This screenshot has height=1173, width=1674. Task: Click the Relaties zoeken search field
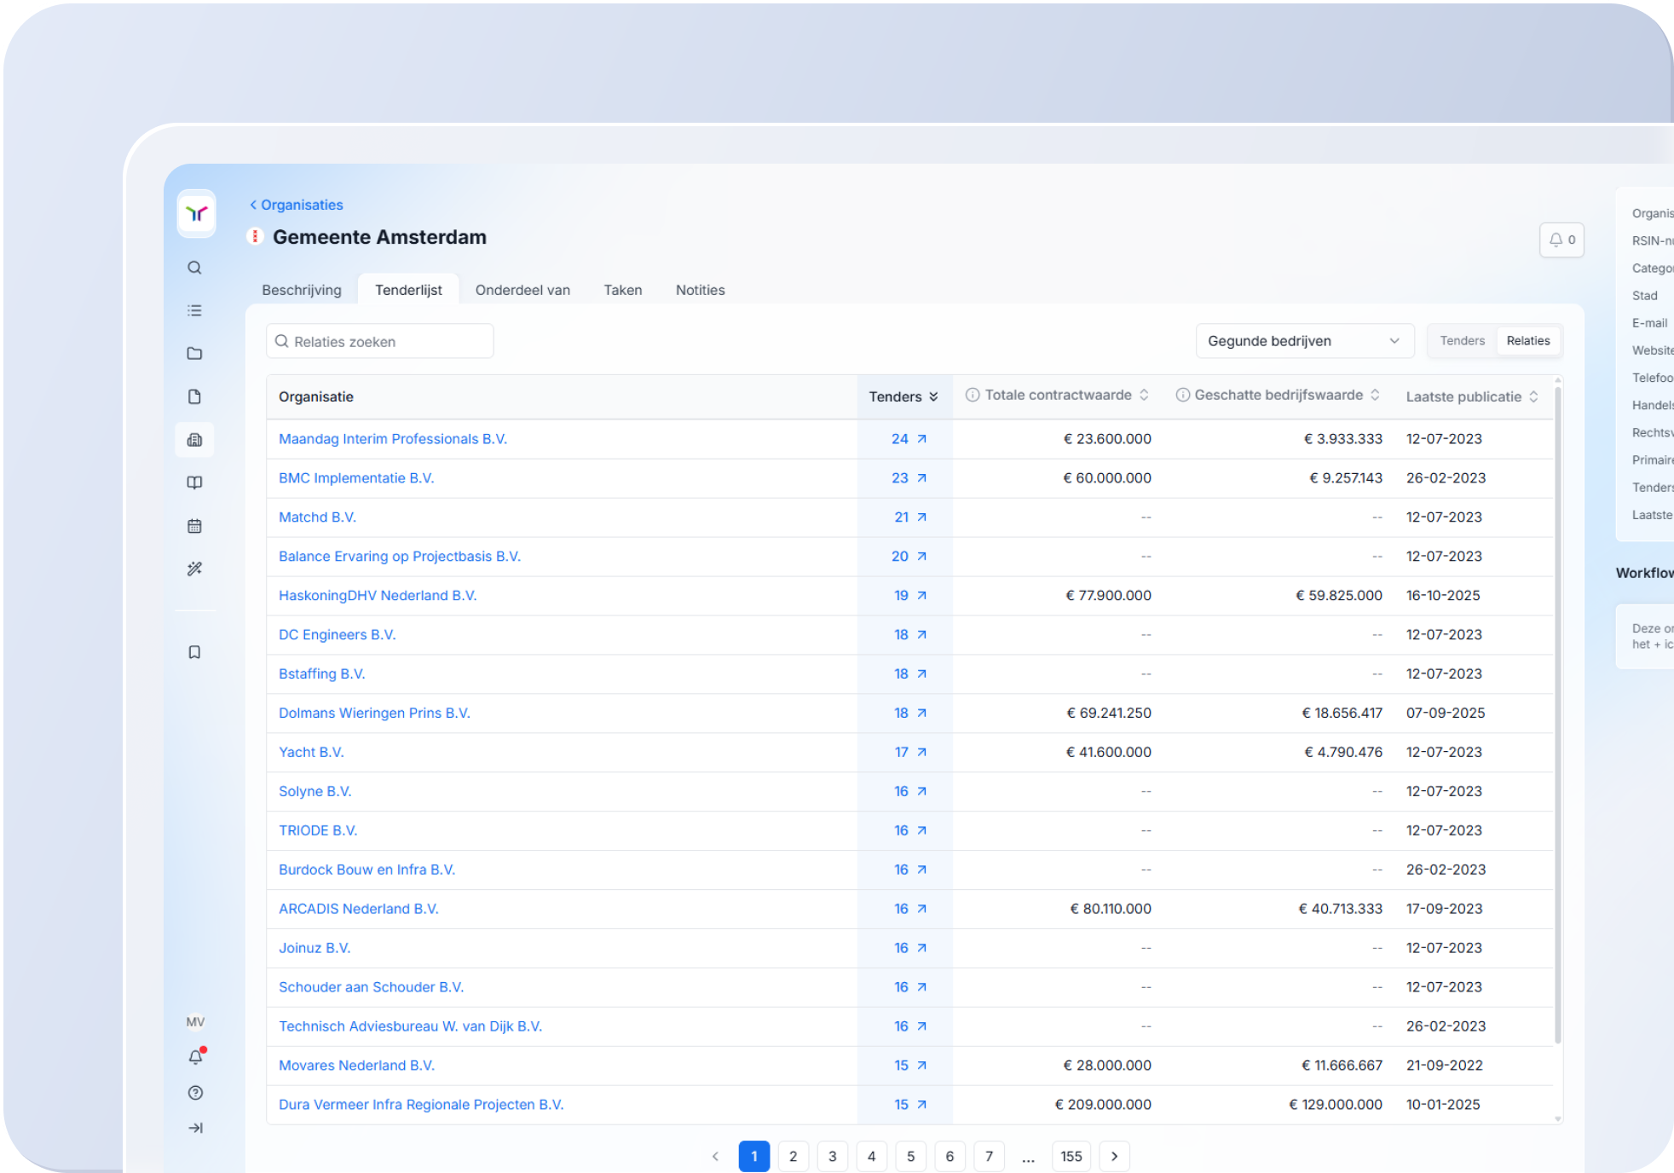[380, 341]
